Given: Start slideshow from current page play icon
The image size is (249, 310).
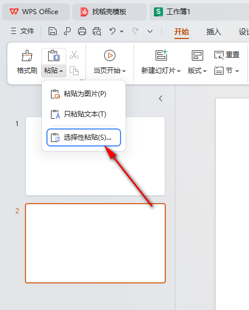Looking at the screenshot, I should click(x=110, y=55).
